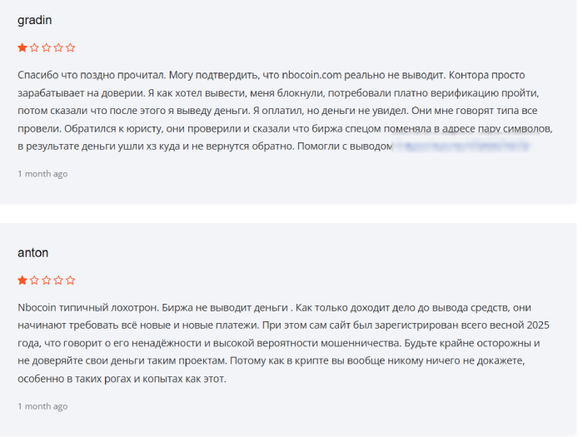
Task: Click '1 month ago' under gradin's review
Action: coord(42,174)
